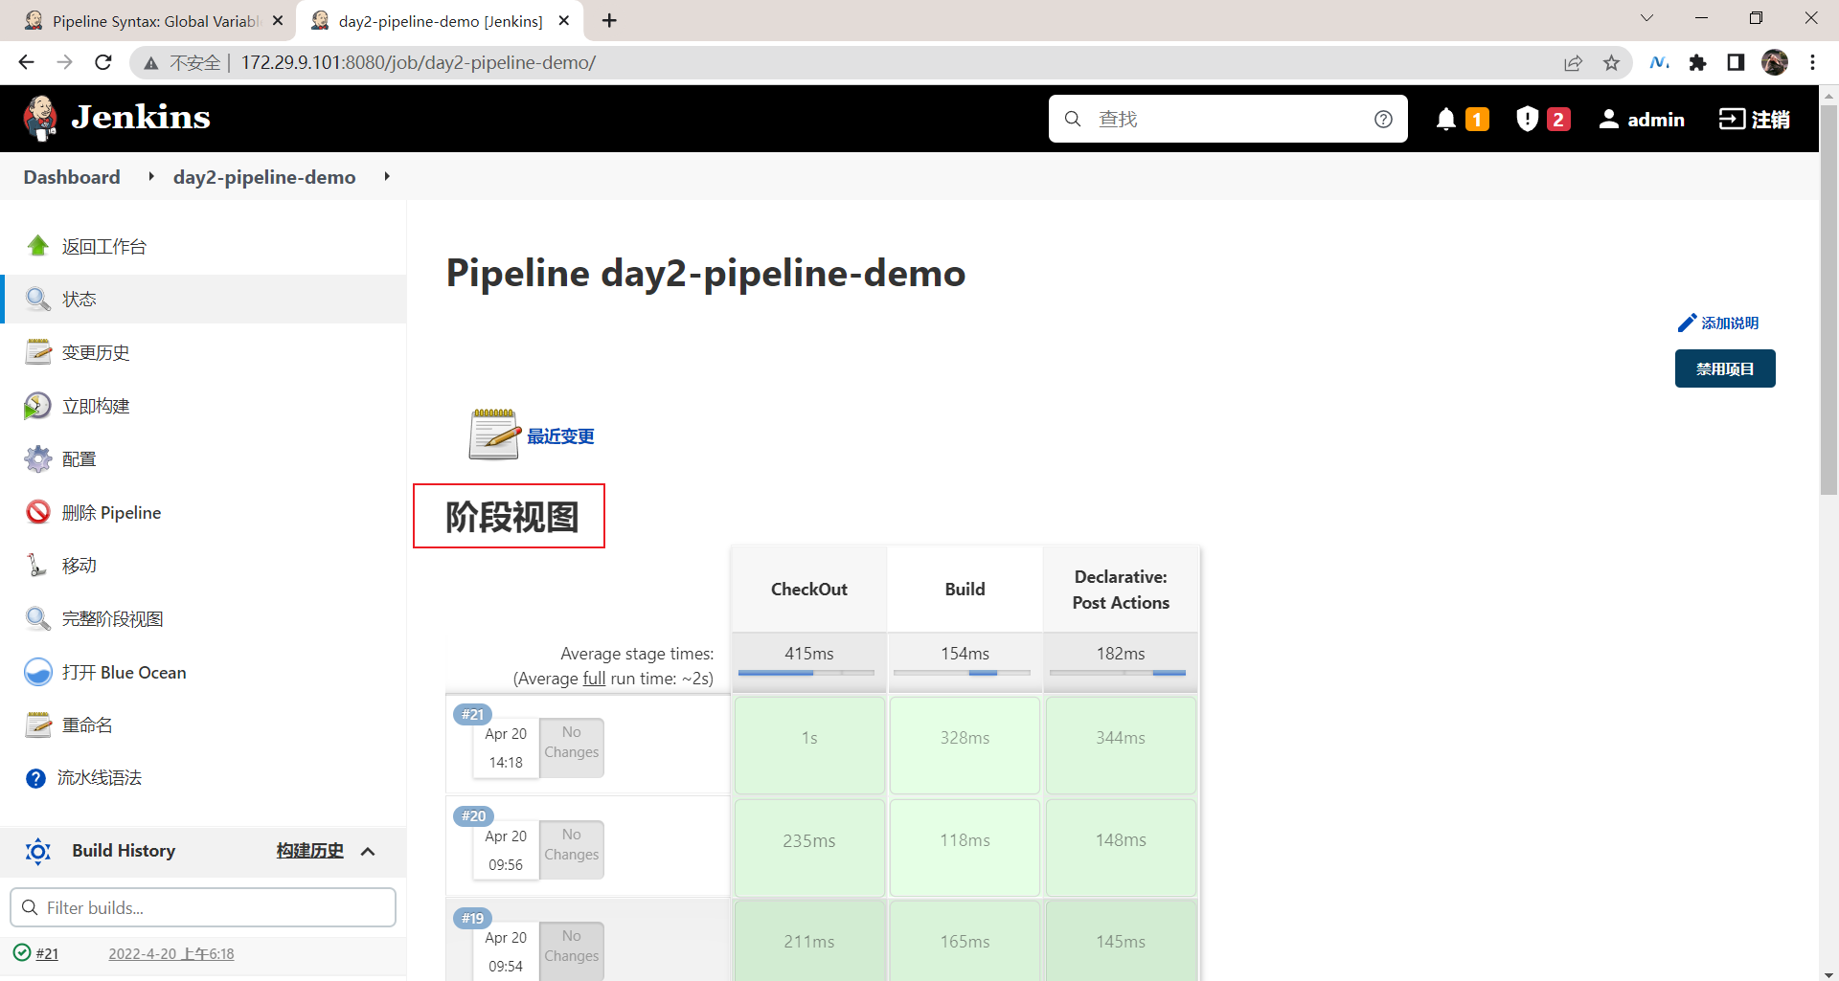Image resolution: width=1839 pixels, height=981 pixels.
Task: Open security warnings shield icon
Action: point(1528,119)
